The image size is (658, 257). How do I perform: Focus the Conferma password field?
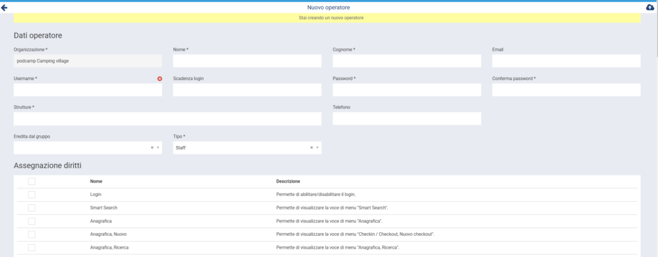click(x=566, y=90)
